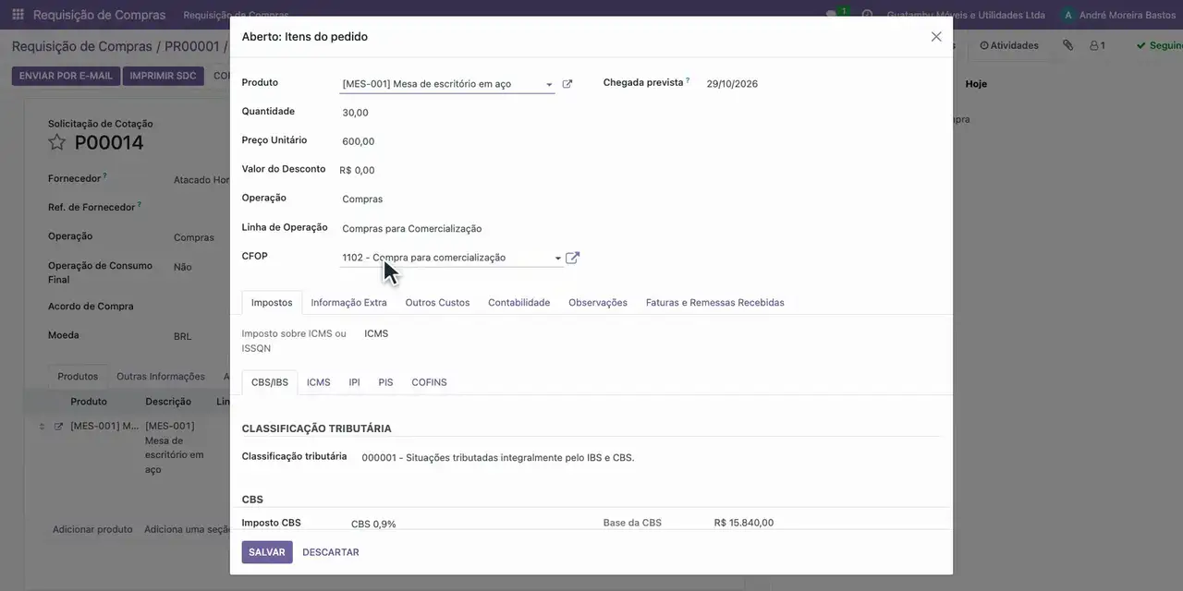Click ENVIAR POR E-MAIL button
The width and height of the screenshot is (1183, 591).
coord(66,76)
